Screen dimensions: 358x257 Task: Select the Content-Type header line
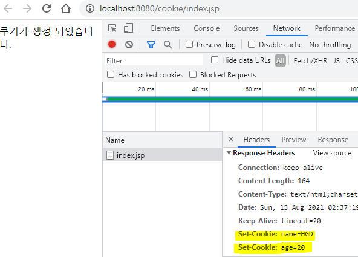[x=298, y=194]
